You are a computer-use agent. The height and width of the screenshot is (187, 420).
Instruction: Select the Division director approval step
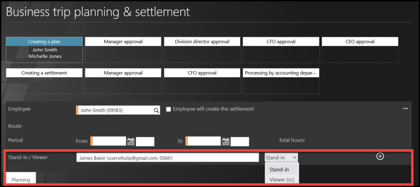(202, 42)
